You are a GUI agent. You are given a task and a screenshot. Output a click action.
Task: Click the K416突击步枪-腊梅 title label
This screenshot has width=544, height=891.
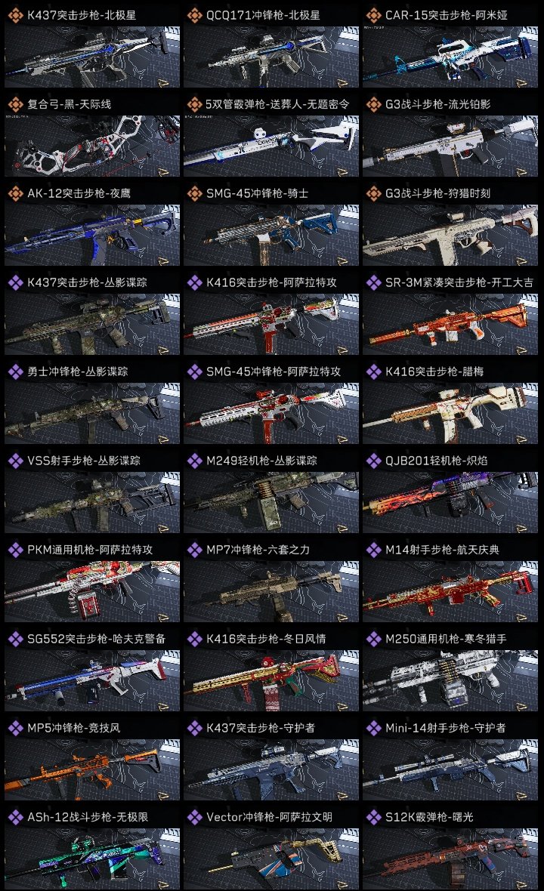coord(434,372)
